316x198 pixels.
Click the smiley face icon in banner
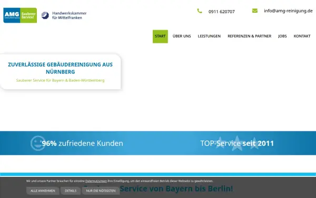[38, 143]
